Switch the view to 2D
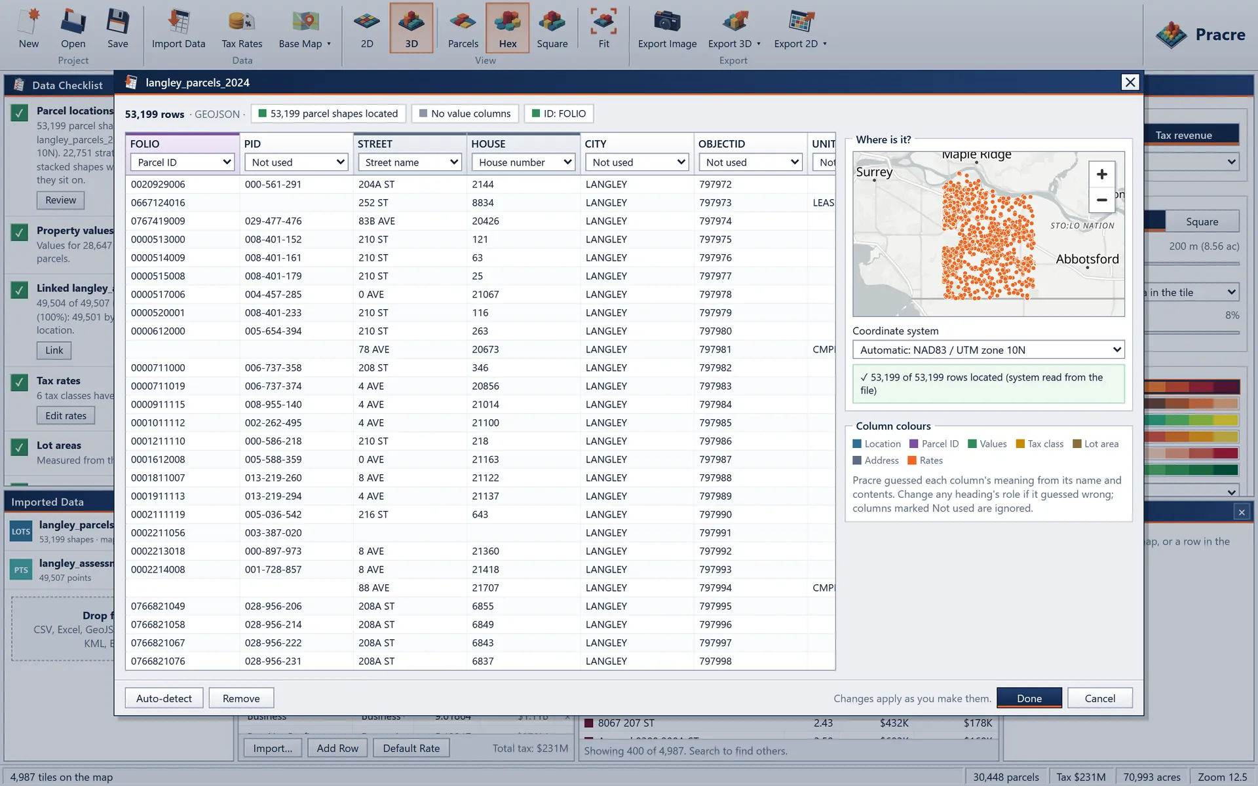The width and height of the screenshot is (1258, 786). (367, 29)
